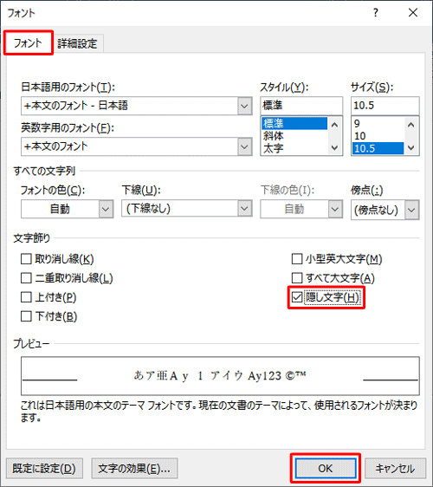
Task: Uncheck the 隠し文字 checkbox
Action: 297,297
